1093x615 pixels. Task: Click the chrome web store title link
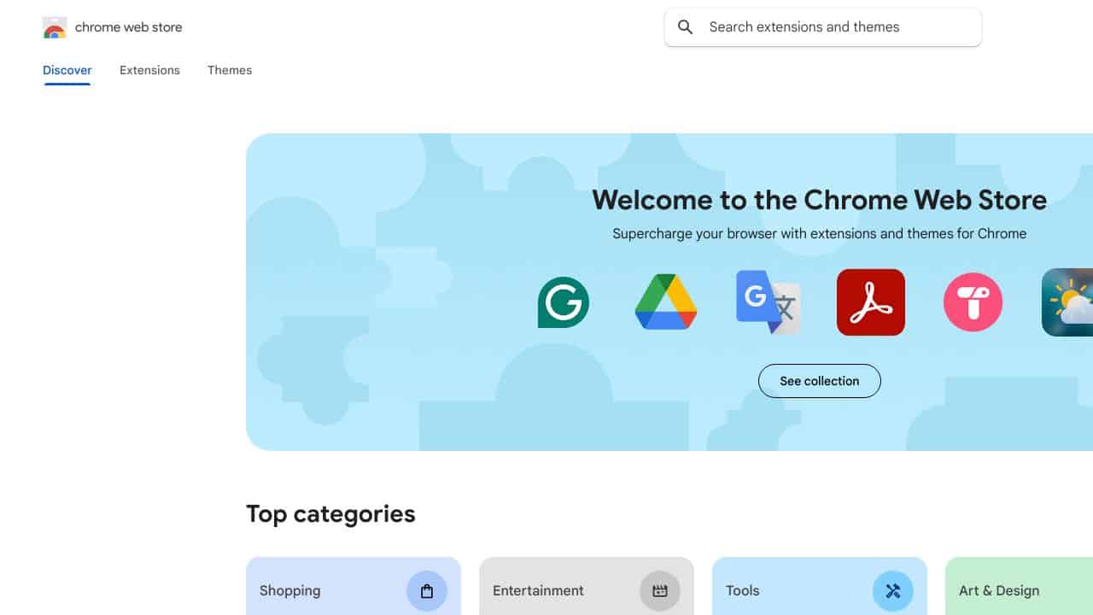[x=129, y=27]
